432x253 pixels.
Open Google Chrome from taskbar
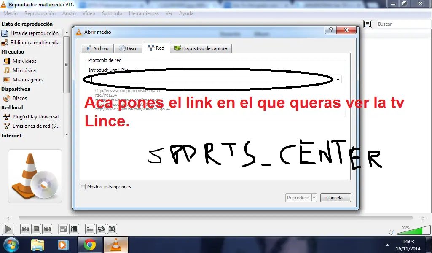coord(89,245)
